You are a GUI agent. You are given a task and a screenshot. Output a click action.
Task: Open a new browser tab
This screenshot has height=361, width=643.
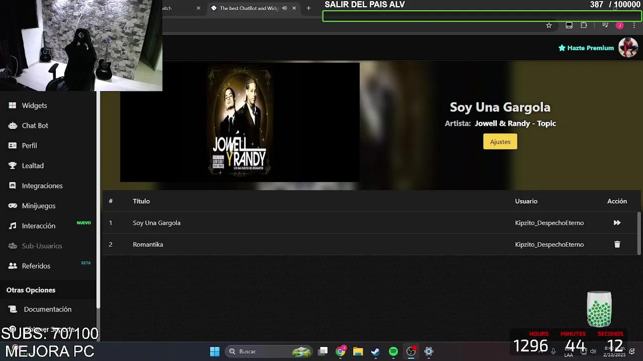tap(308, 8)
